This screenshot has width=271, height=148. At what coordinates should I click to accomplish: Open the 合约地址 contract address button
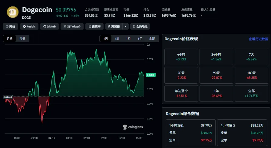[140, 27]
